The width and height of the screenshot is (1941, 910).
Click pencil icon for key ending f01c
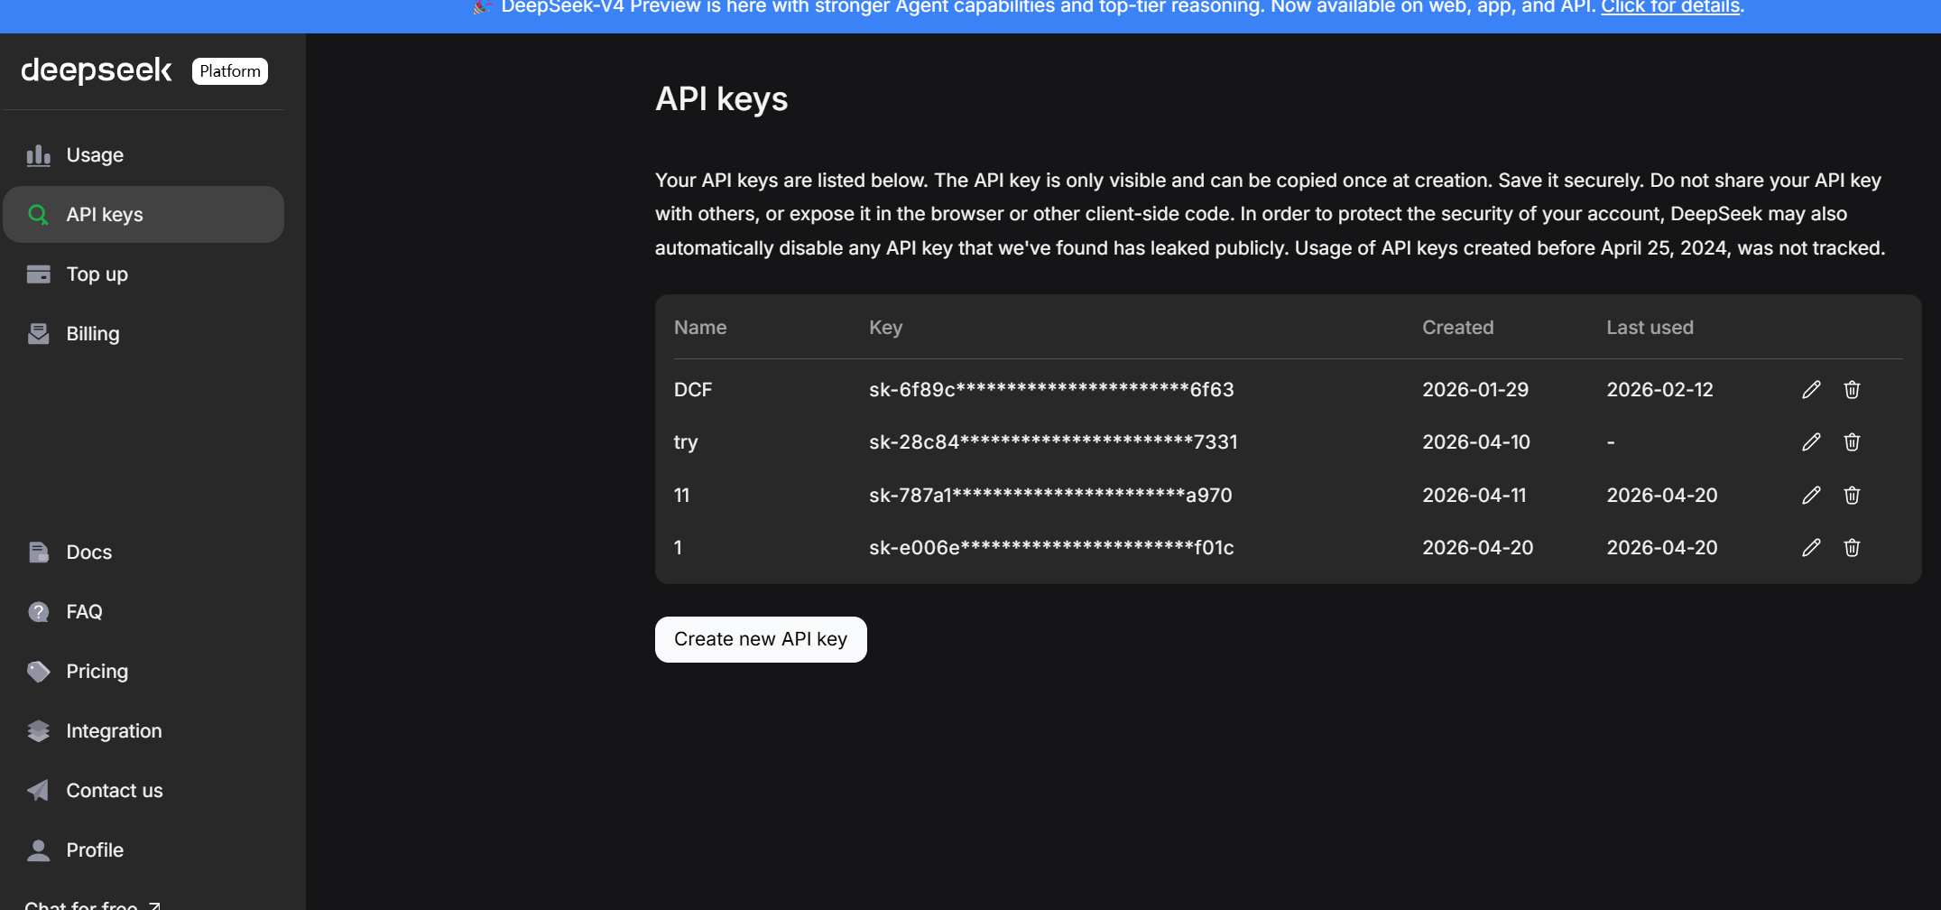(x=1811, y=548)
